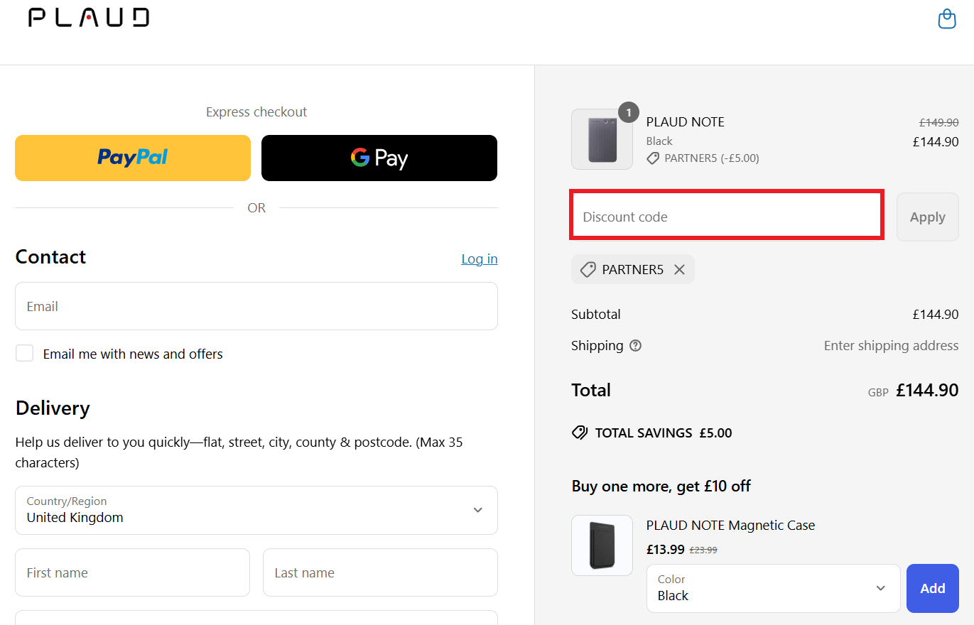Click the quantity badge on PLAUD NOTE thumbnail
This screenshot has width=974, height=625.
coord(629,112)
